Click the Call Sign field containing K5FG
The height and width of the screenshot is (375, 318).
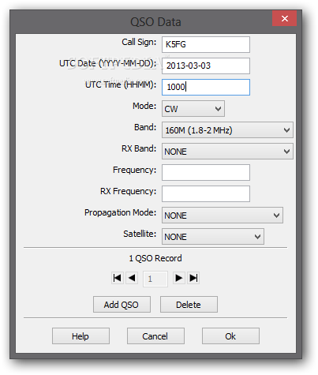point(206,44)
